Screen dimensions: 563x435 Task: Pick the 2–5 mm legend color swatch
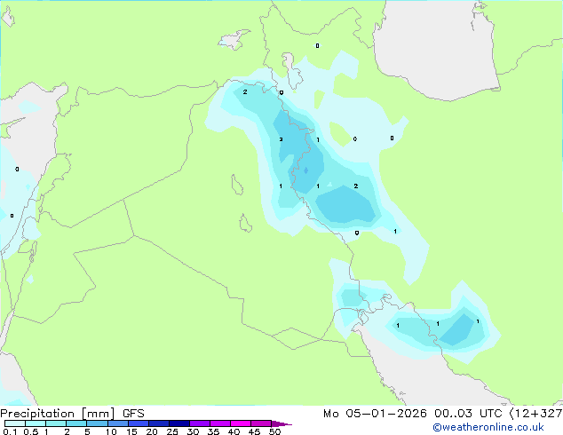pos(76,423)
